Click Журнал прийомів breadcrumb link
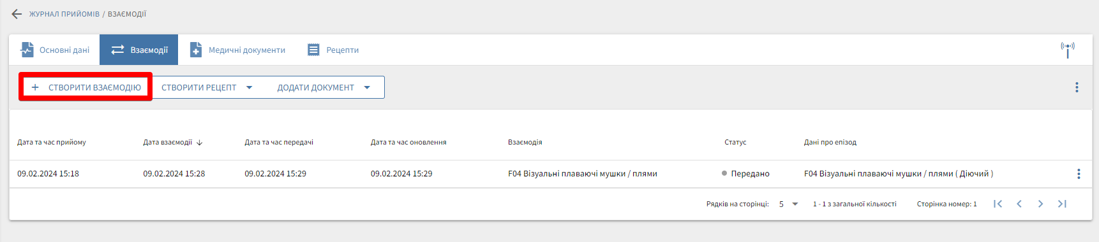The width and height of the screenshot is (1099, 242). (64, 14)
